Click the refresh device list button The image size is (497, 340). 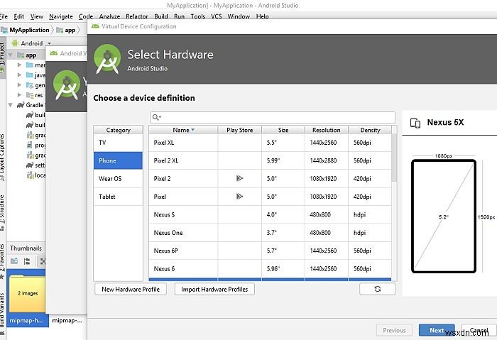coord(378,289)
